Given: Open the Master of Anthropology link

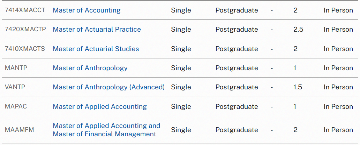Looking at the screenshot, I should pos(90,68).
